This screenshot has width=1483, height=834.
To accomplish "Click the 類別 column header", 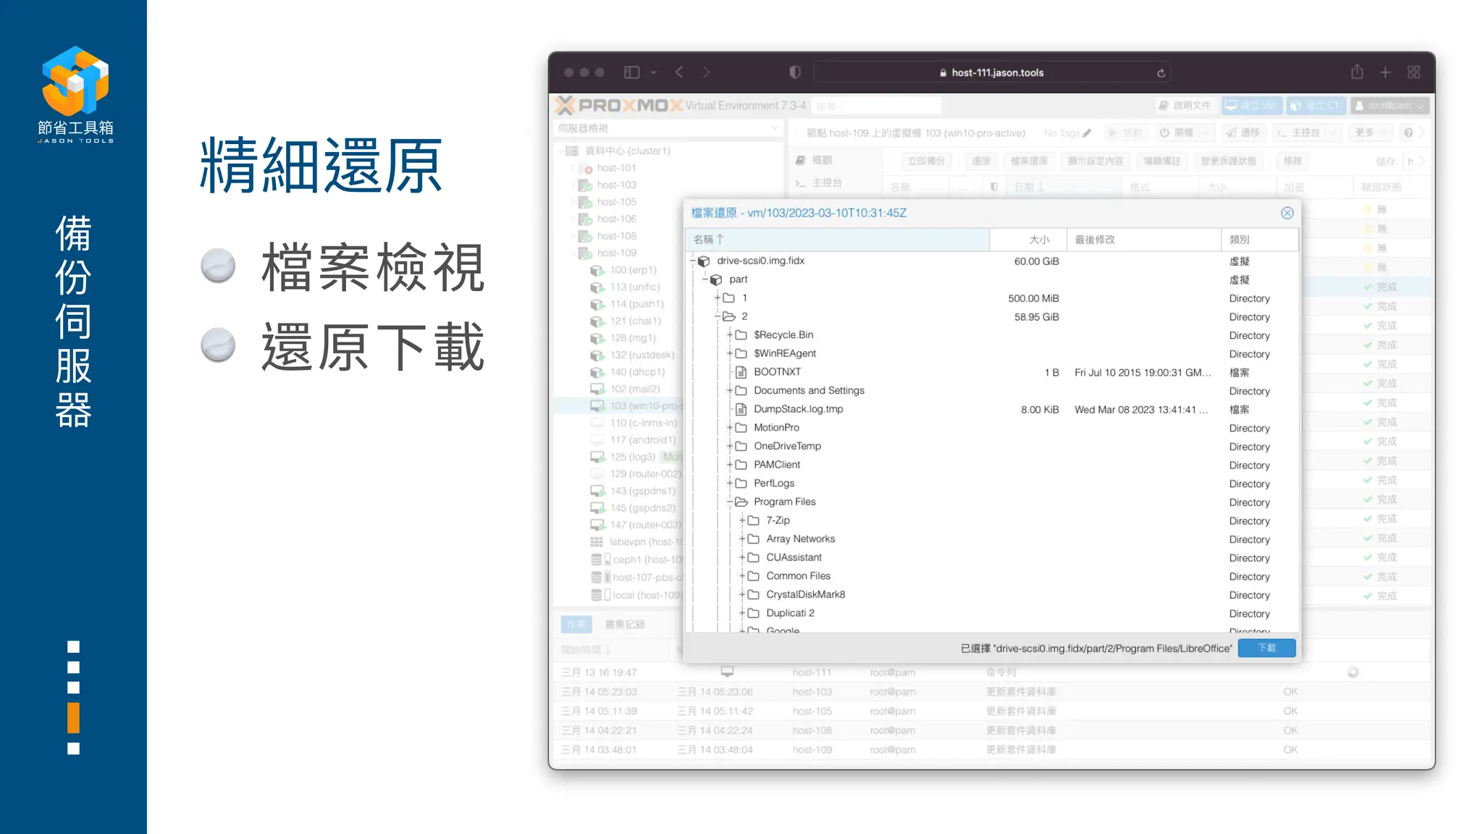I will (1259, 240).
